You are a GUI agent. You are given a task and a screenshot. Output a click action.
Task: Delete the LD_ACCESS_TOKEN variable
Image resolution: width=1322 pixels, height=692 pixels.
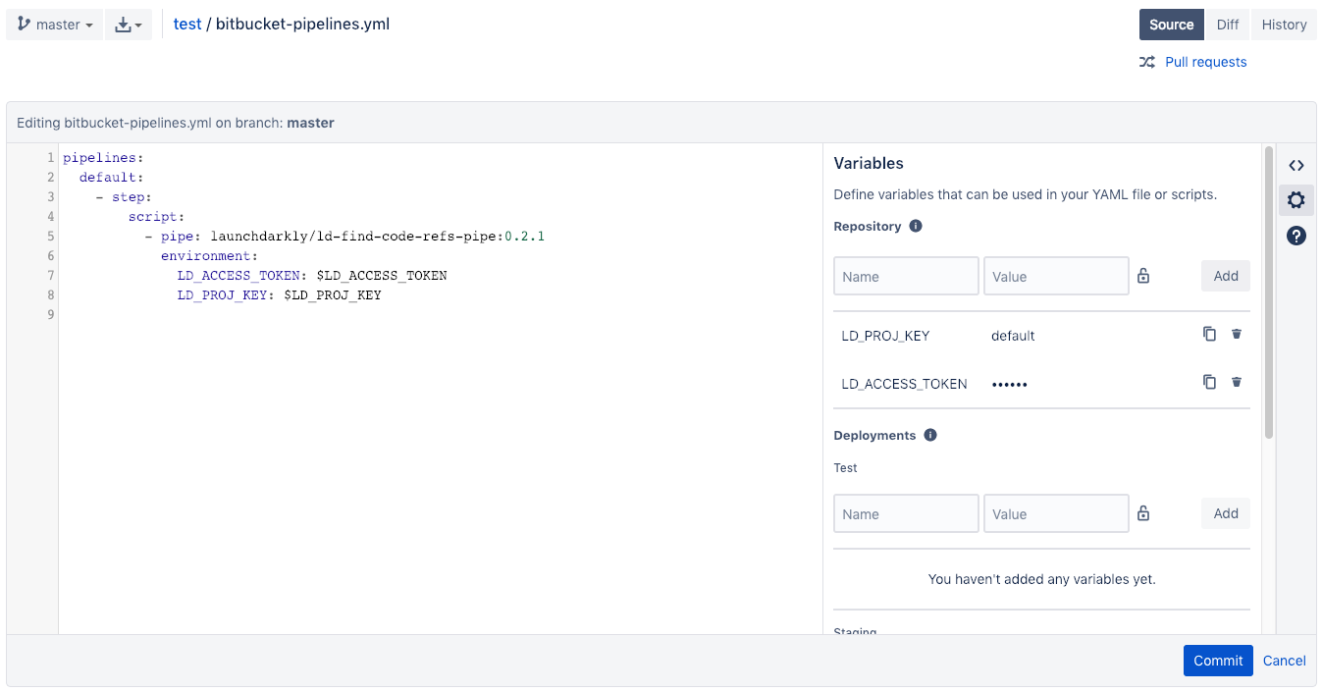[x=1237, y=382]
